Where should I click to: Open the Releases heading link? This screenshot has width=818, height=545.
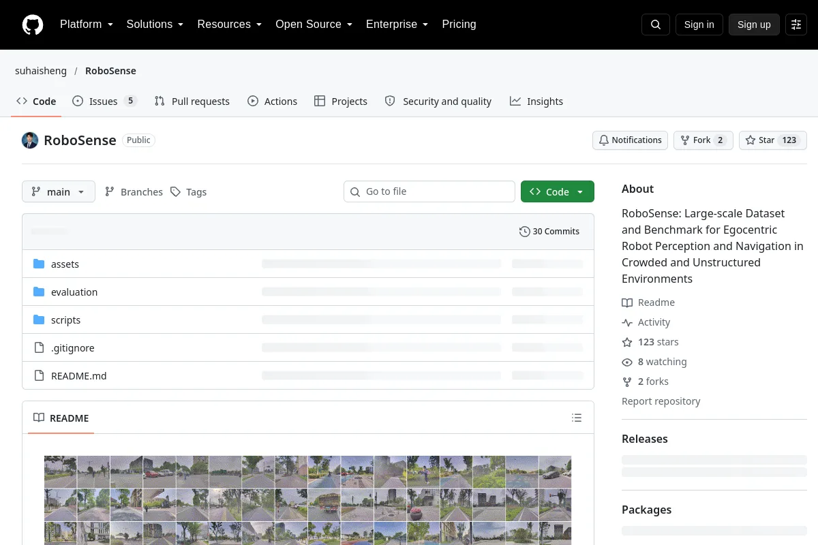point(645,439)
